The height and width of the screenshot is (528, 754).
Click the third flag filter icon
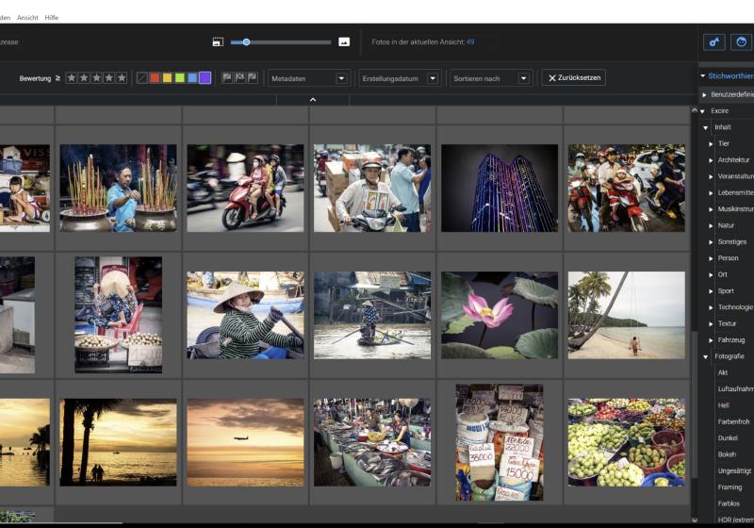pos(252,77)
